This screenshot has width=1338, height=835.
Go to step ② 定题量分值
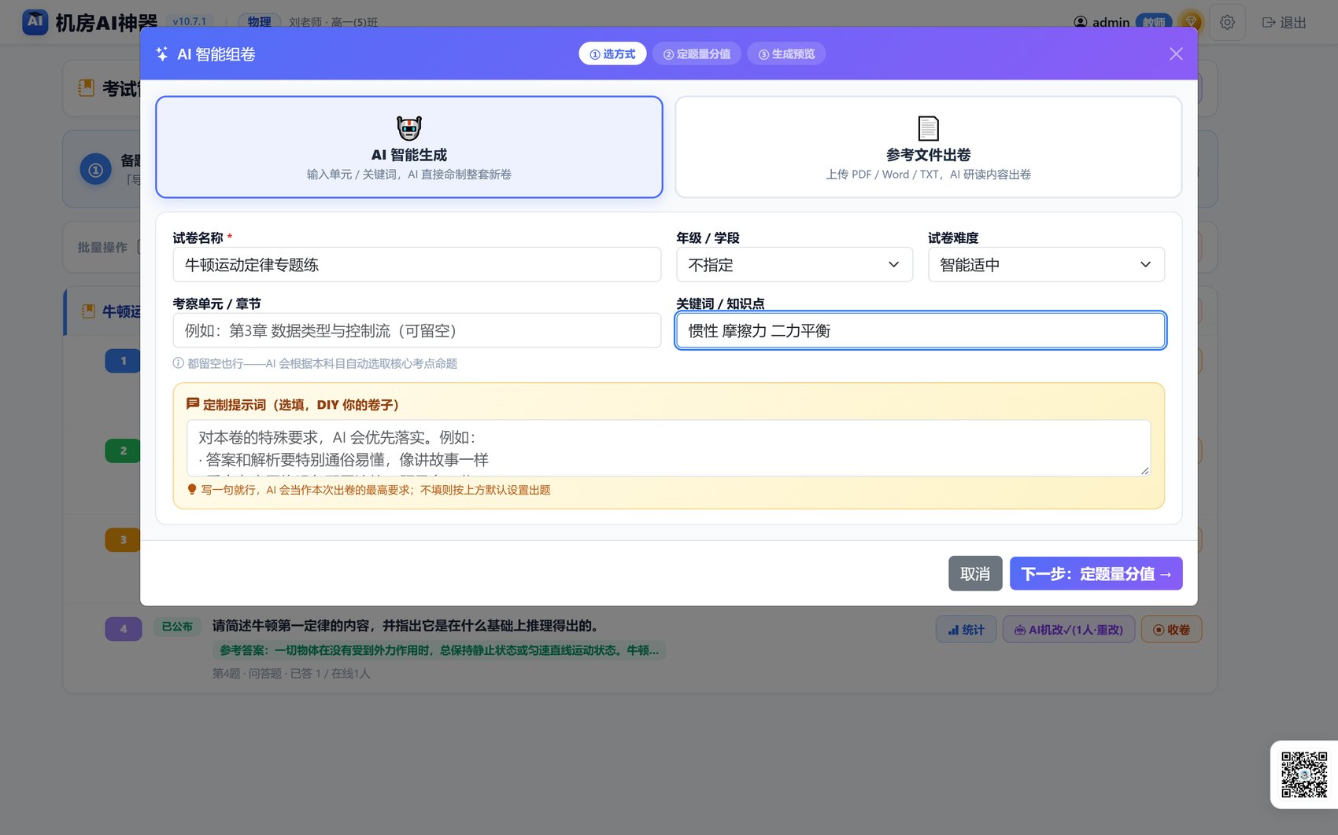coord(697,53)
